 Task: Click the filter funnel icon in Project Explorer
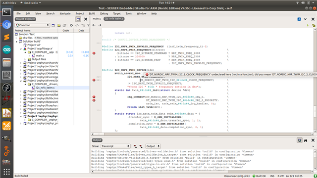(x=88, y=25)
